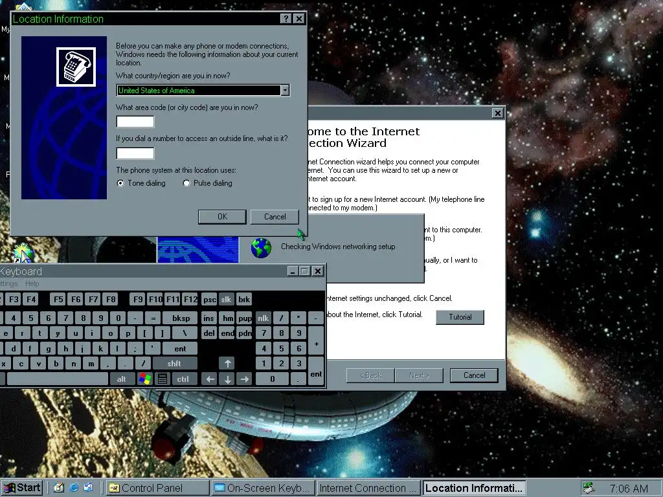This screenshot has width=663, height=497.
Task: Tap the numeric keypad asterisk key
Action: [x=298, y=317]
